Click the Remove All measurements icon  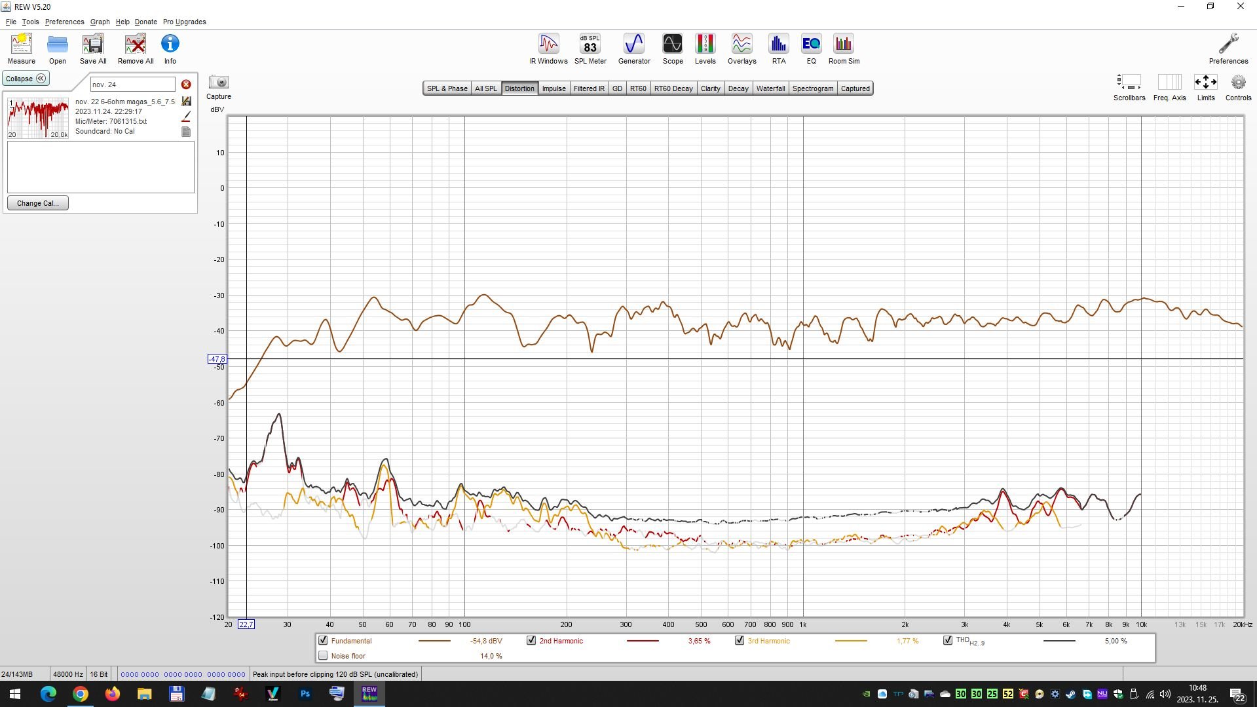pos(136,49)
